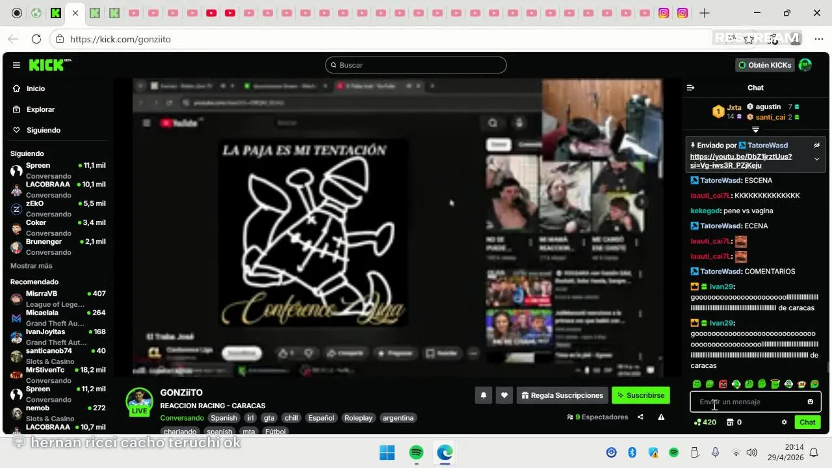Select the Español tag
This screenshot has height=468, width=832.
coord(321,418)
